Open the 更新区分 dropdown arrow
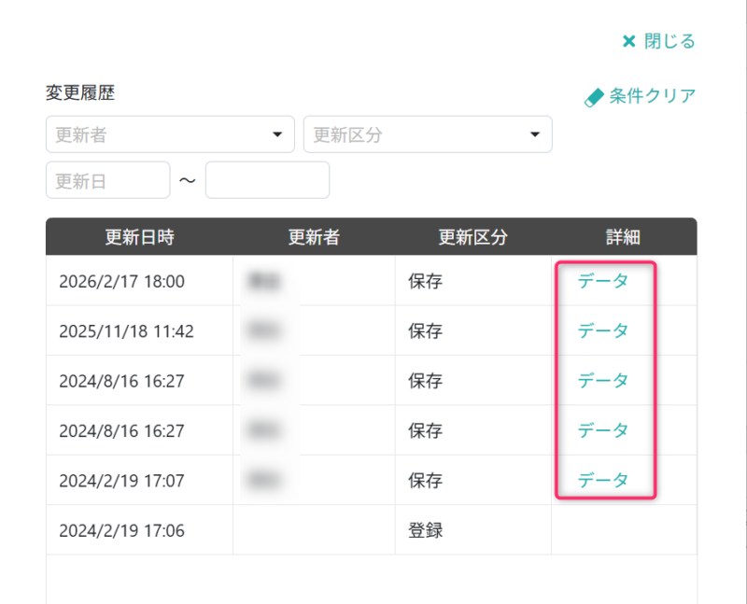 535,133
